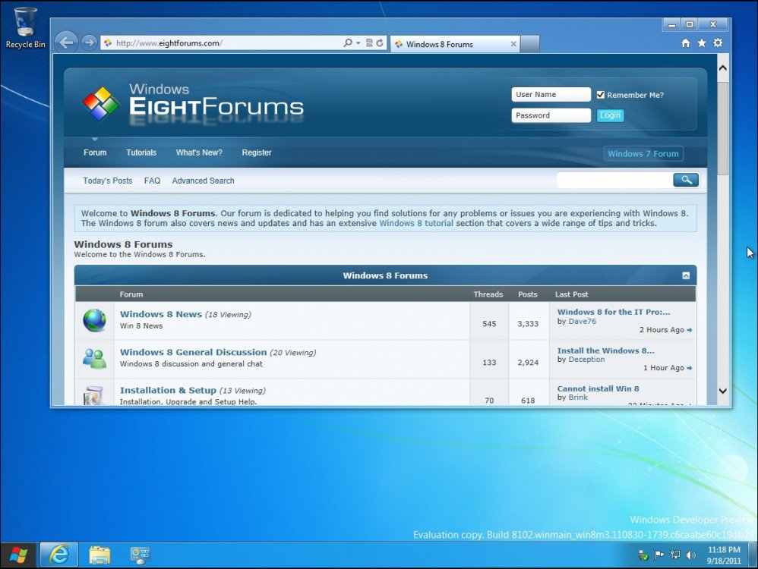758x569 pixels.
Task: Open Internet Explorer Tools gear menu
Action: 717,43
